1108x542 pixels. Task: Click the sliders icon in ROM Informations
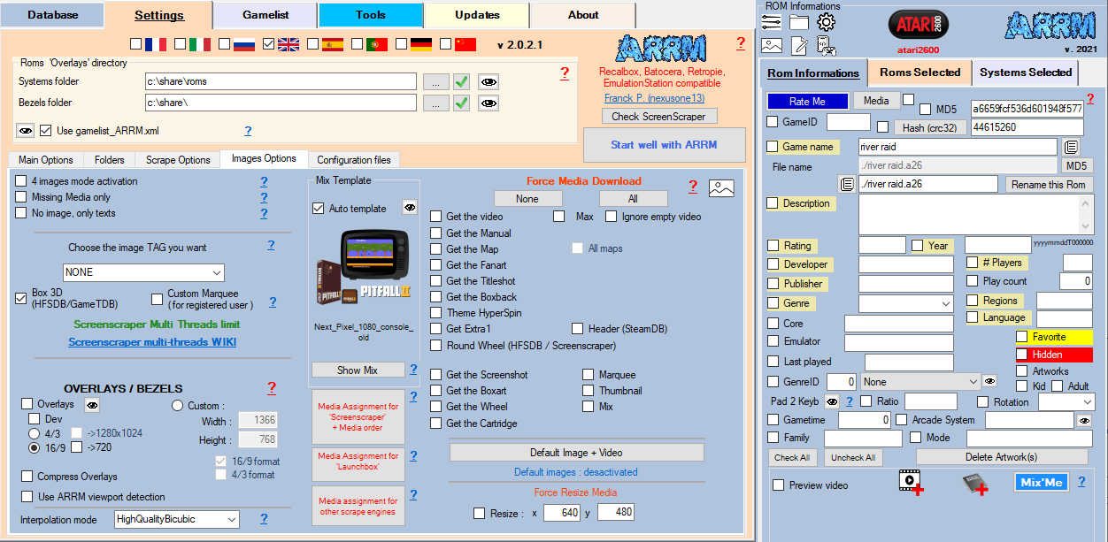click(772, 23)
